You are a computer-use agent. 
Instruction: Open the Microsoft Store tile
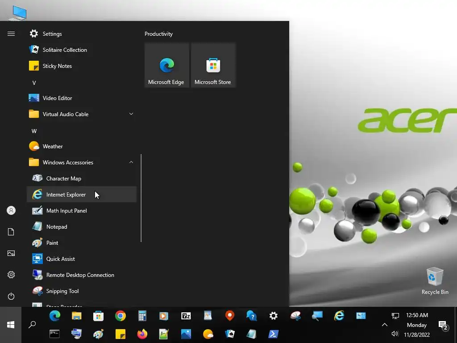pos(213,65)
